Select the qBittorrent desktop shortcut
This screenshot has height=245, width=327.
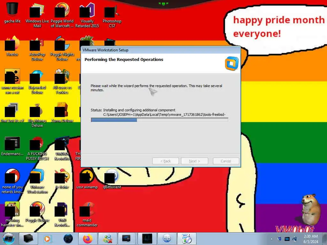tap(112, 179)
